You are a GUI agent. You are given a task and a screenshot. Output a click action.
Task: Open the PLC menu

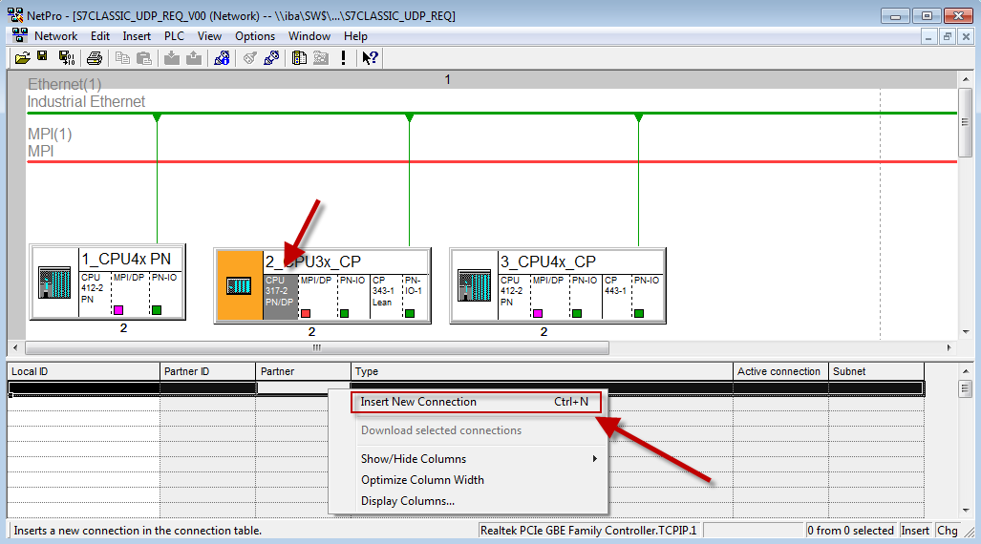coord(174,36)
